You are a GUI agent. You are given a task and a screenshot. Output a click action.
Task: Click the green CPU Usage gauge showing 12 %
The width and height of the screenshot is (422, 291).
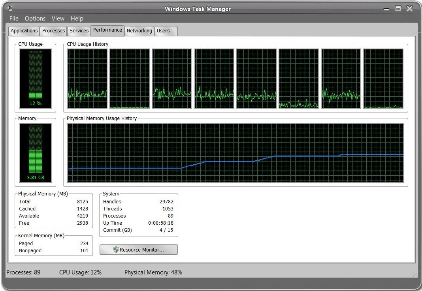click(36, 78)
